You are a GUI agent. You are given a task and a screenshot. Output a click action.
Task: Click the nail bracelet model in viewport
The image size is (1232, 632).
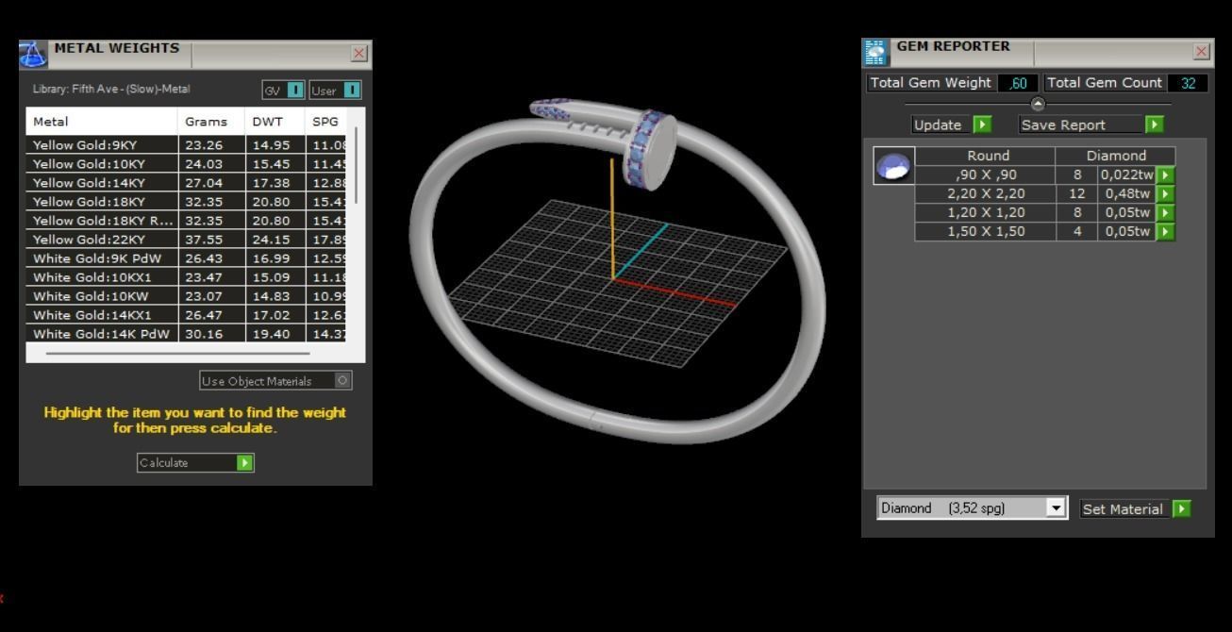point(618,269)
